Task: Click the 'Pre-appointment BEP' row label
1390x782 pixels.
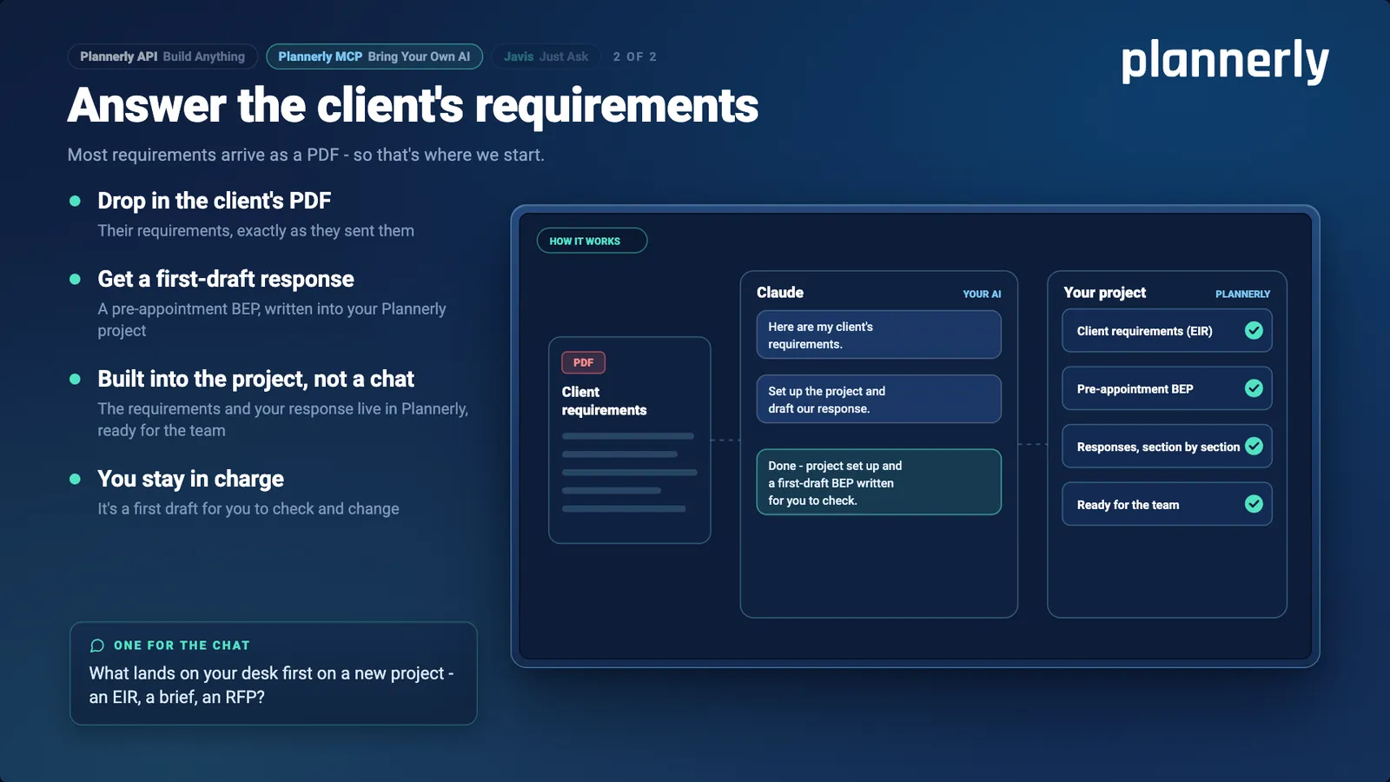Action: 1135,389
